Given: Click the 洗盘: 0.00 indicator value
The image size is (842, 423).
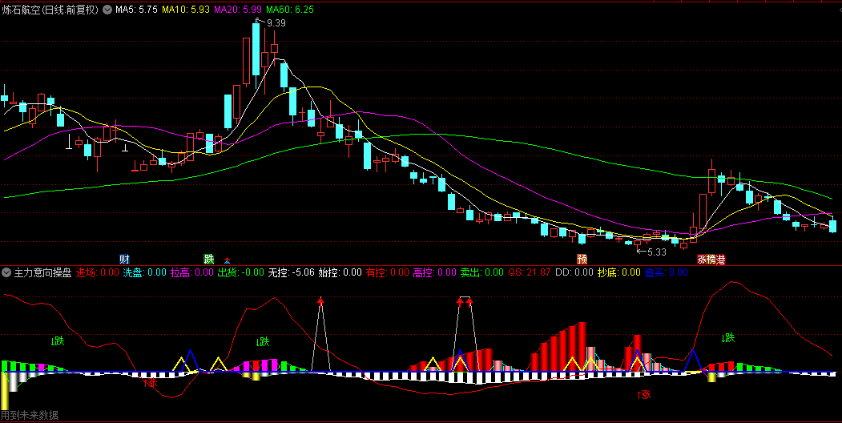Looking at the screenshot, I should (145, 272).
